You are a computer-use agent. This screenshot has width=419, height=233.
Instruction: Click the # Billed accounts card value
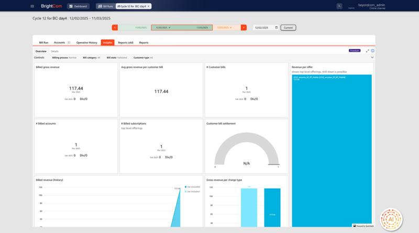click(76, 145)
